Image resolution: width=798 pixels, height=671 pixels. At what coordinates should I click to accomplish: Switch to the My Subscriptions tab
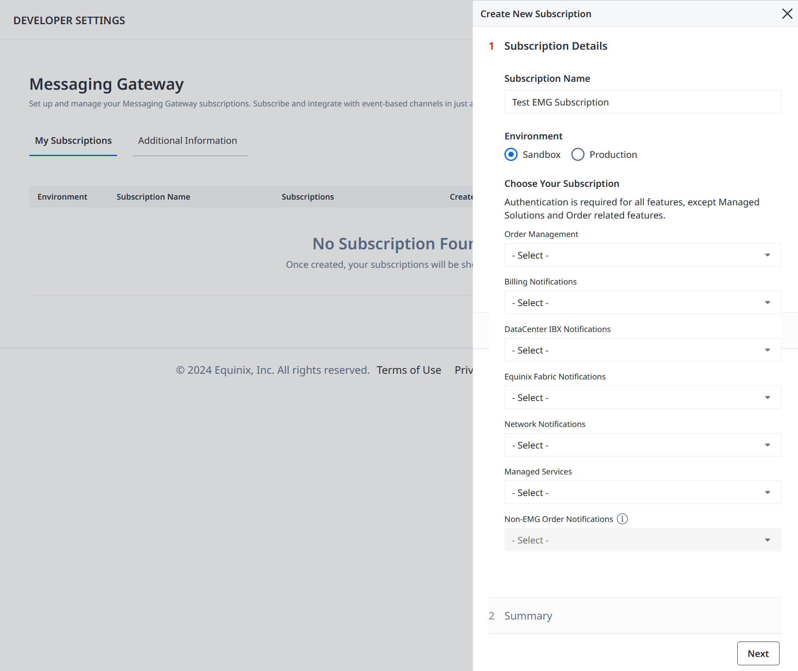(73, 141)
